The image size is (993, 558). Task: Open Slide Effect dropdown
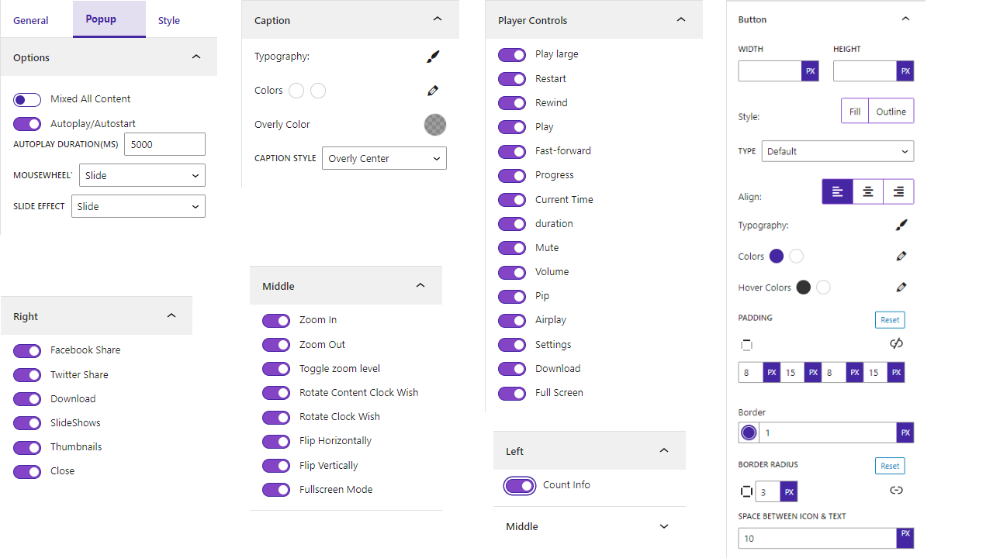138,206
